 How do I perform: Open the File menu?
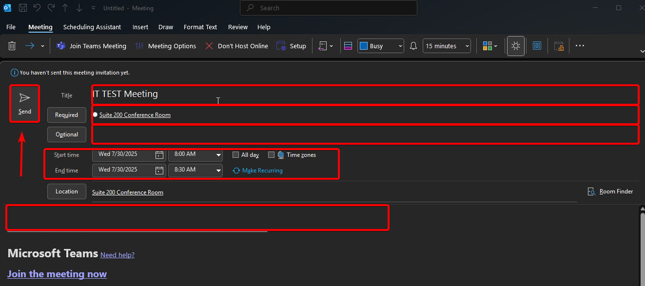11,27
